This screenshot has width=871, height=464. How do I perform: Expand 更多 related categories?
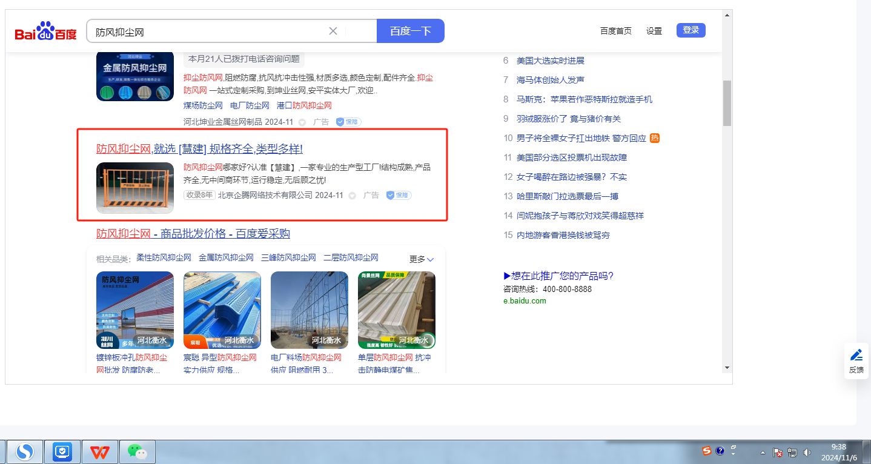coord(422,259)
